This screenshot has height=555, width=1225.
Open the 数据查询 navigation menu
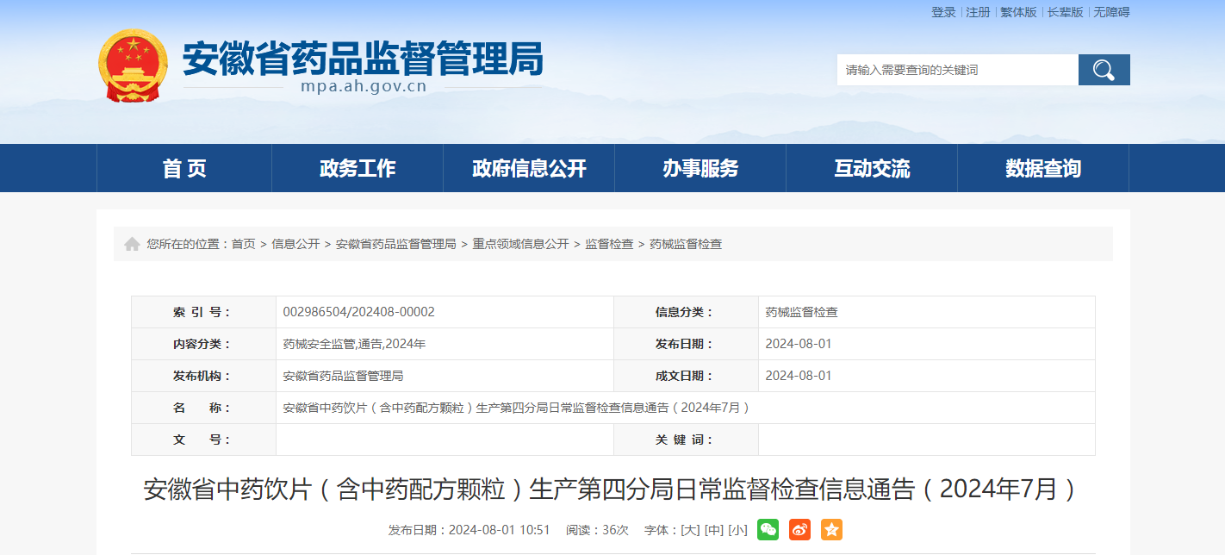[1043, 168]
